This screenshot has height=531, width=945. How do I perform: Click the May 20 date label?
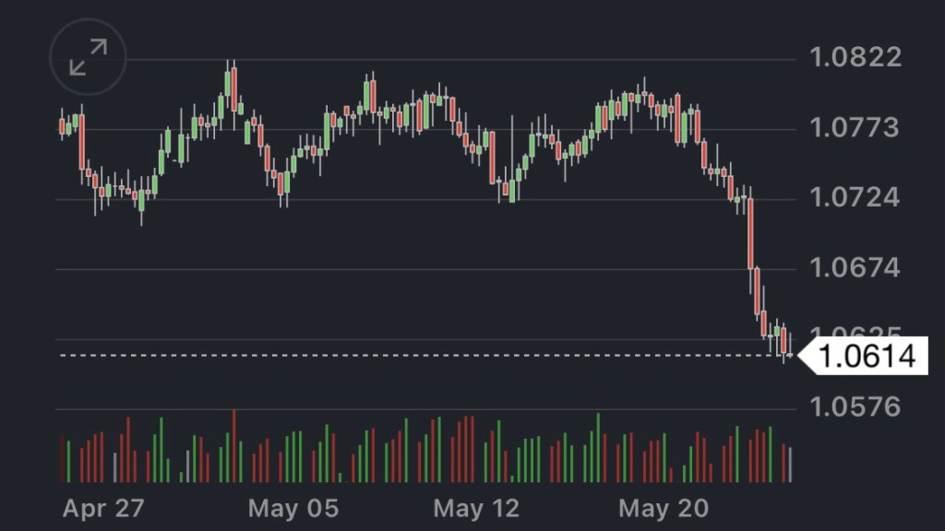point(663,508)
